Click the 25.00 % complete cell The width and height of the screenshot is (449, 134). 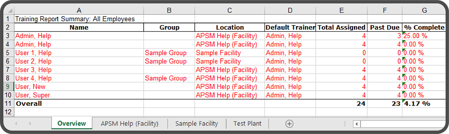pos(424,36)
